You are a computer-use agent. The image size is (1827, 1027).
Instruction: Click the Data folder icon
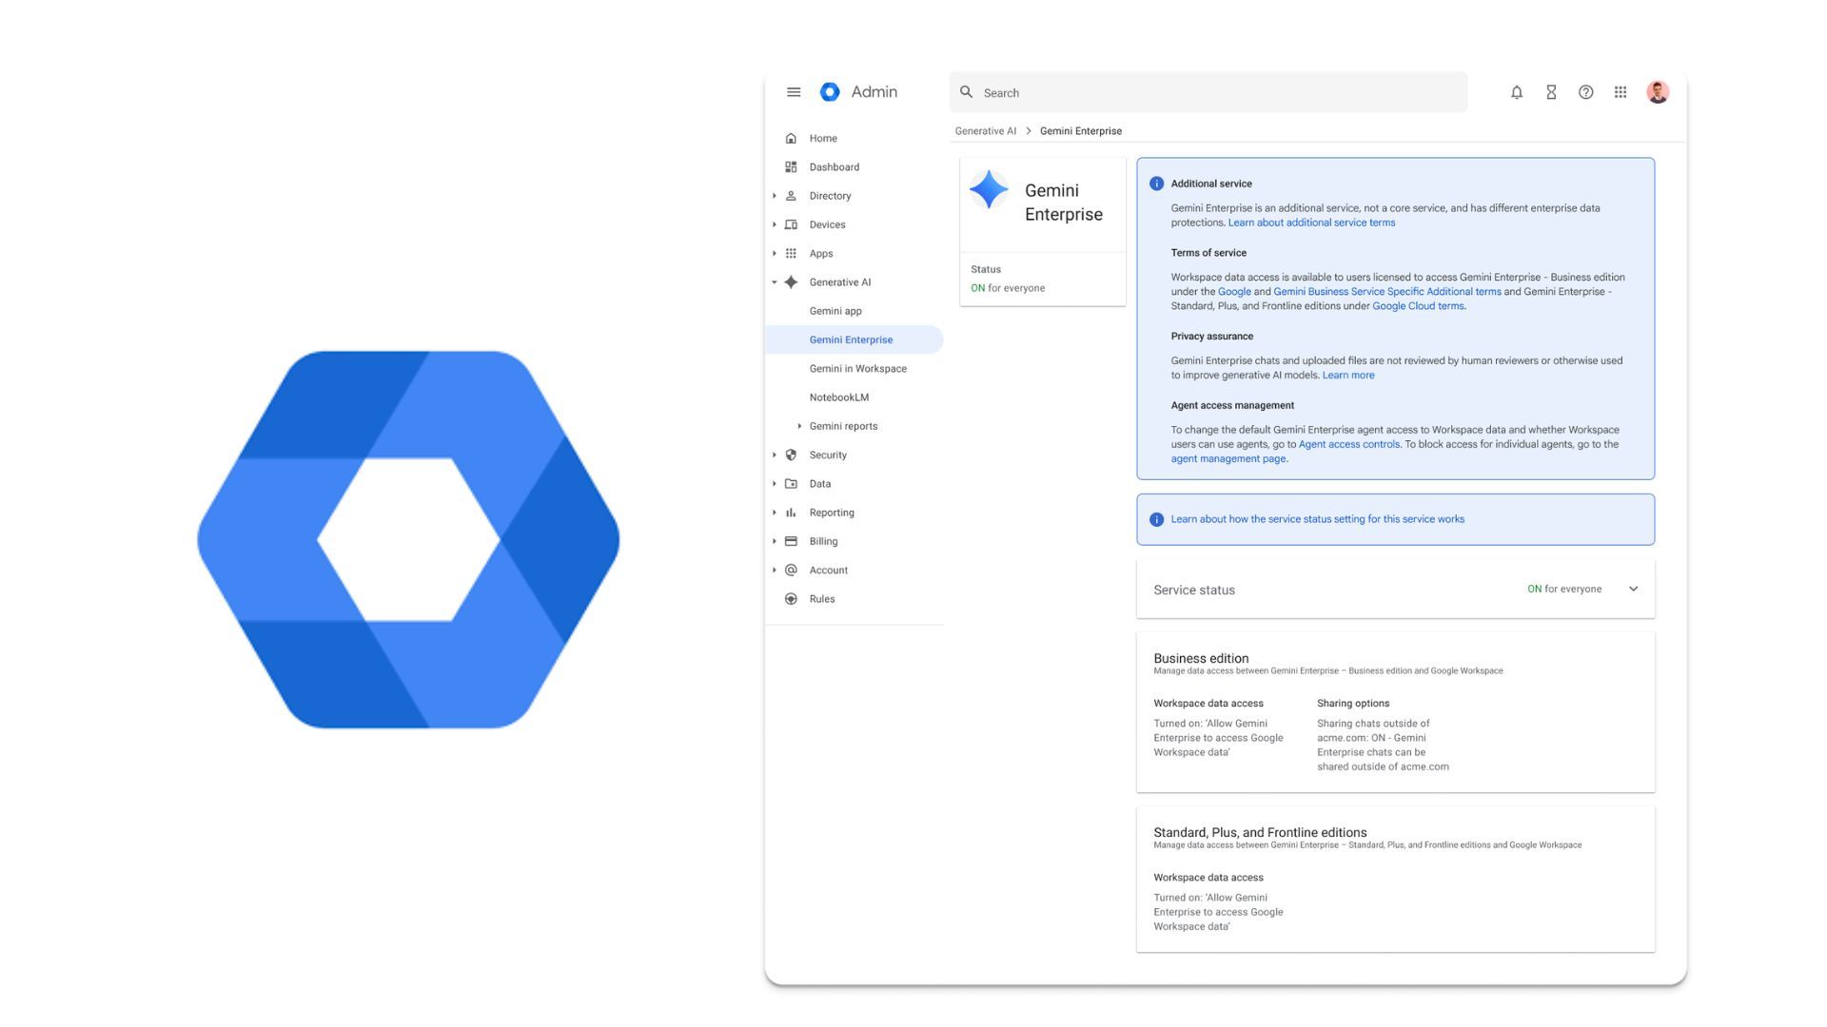pyautogui.click(x=791, y=484)
